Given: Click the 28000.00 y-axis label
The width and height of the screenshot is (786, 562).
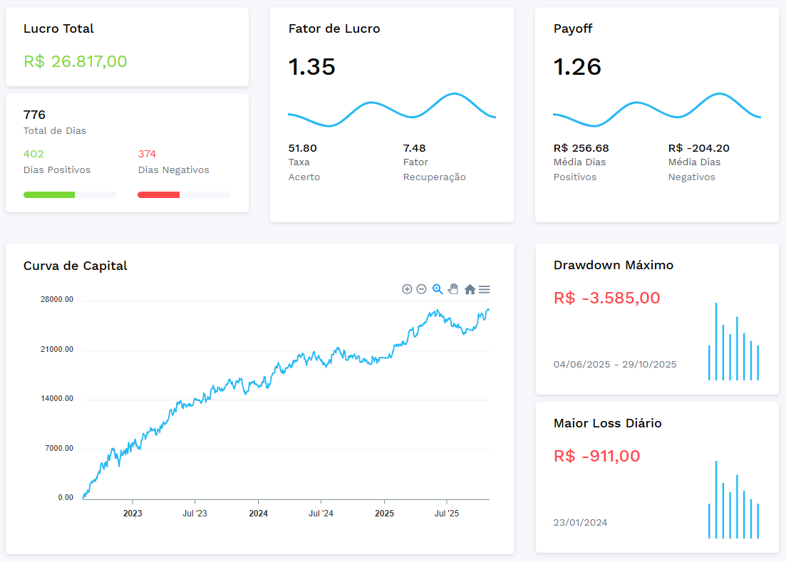Looking at the screenshot, I should (x=56, y=300).
